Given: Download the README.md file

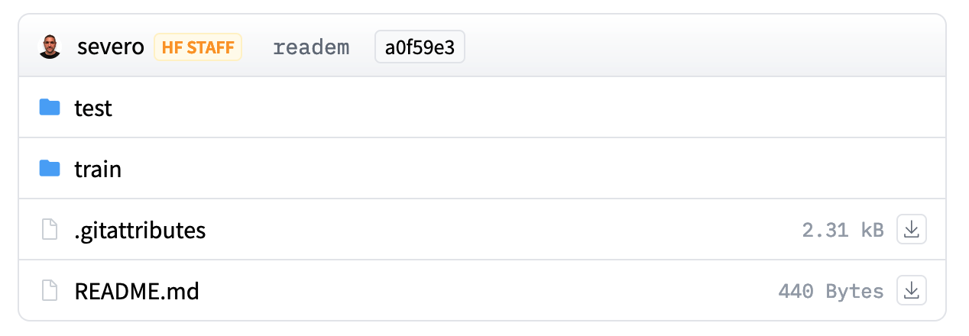Looking at the screenshot, I should [x=911, y=291].
